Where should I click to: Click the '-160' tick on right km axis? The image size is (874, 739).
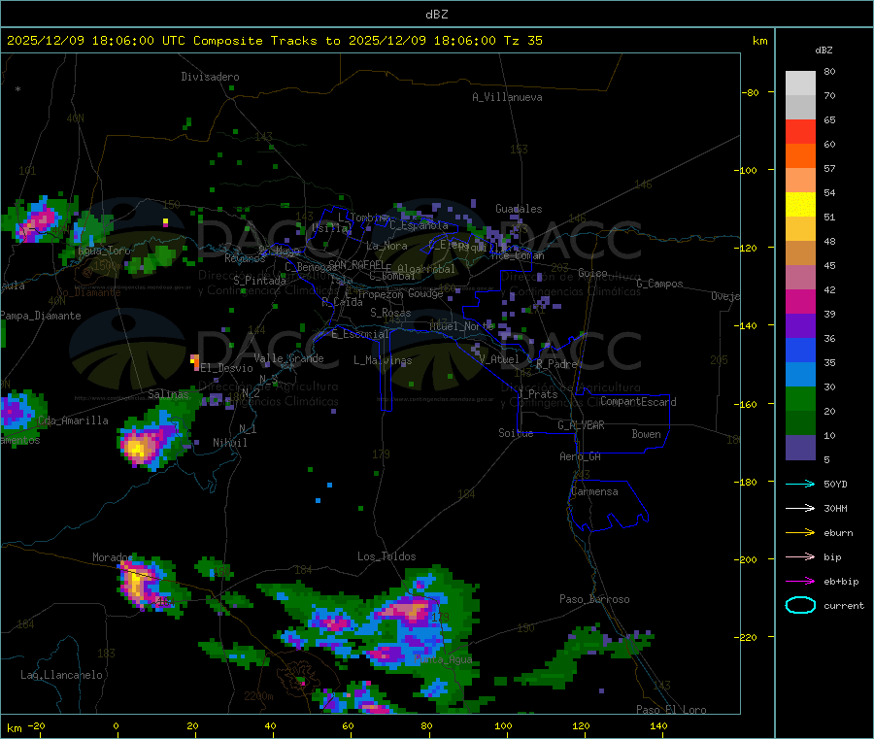coord(748,404)
